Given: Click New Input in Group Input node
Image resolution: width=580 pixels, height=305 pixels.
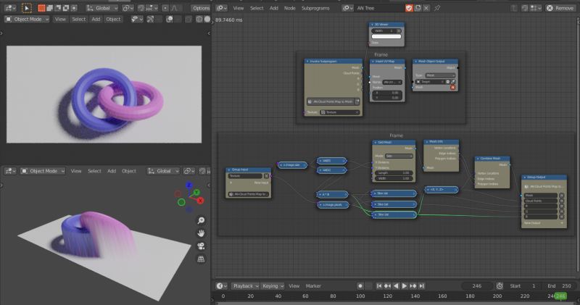Looking at the screenshot, I should (x=261, y=183).
